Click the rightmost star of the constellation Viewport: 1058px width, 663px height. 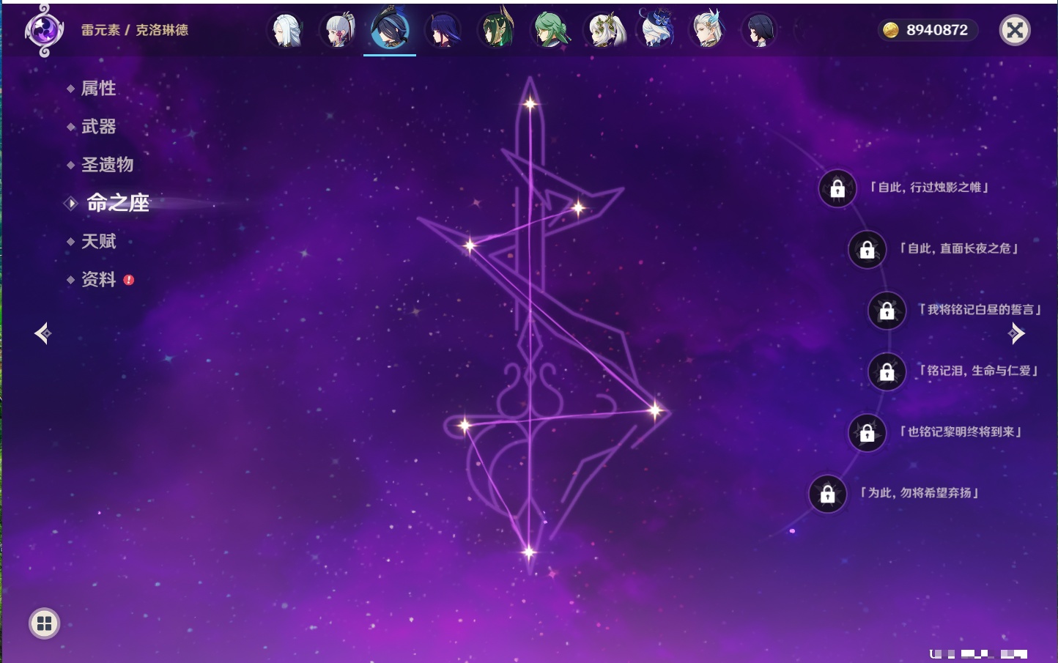(655, 410)
